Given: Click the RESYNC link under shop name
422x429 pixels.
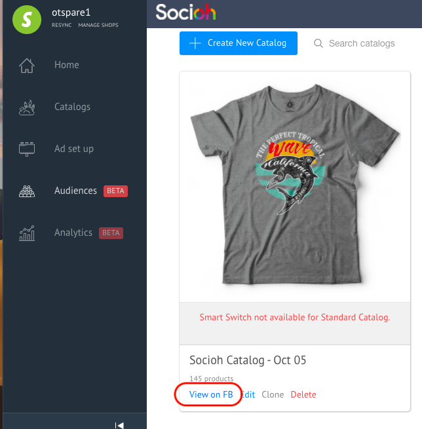Looking at the screenshot, I should (62, 26).
